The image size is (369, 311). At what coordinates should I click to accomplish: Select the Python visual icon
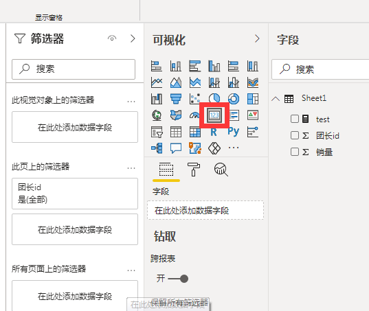click(x=234, y=132)
